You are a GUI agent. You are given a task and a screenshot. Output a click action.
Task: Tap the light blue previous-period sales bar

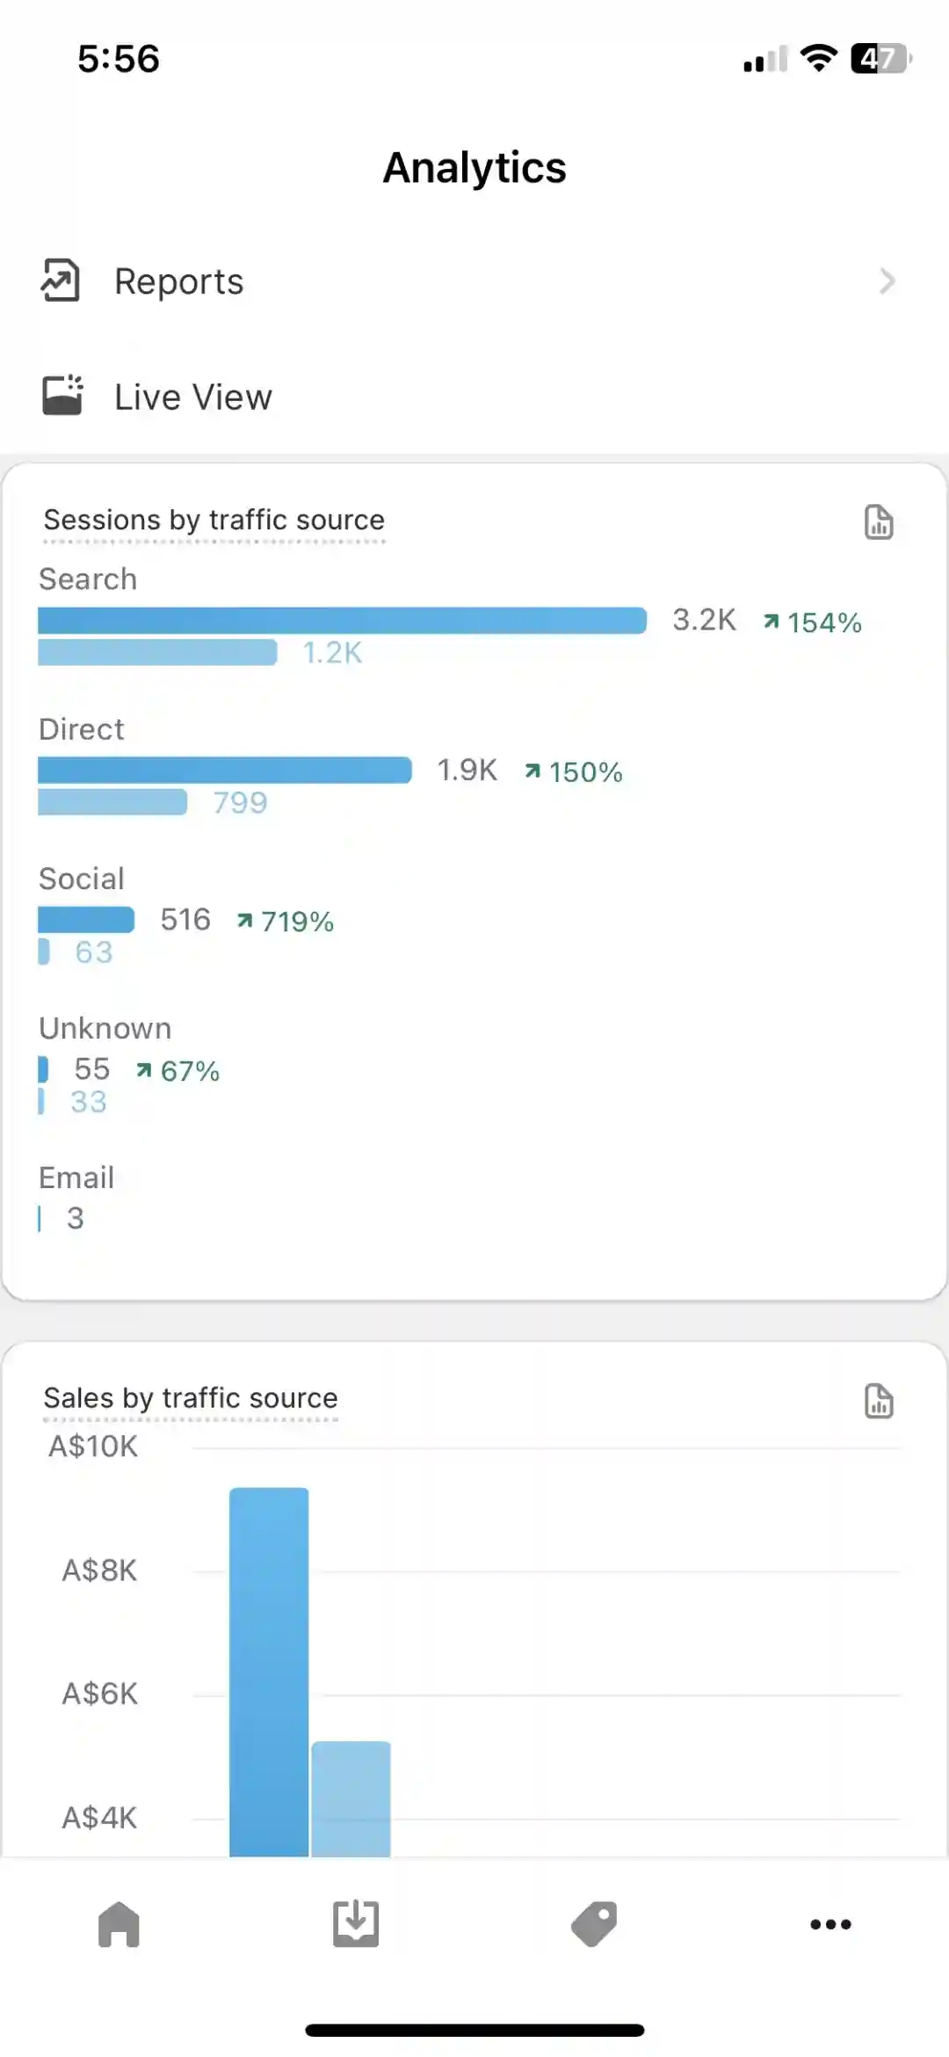[x=351, y=1798]
